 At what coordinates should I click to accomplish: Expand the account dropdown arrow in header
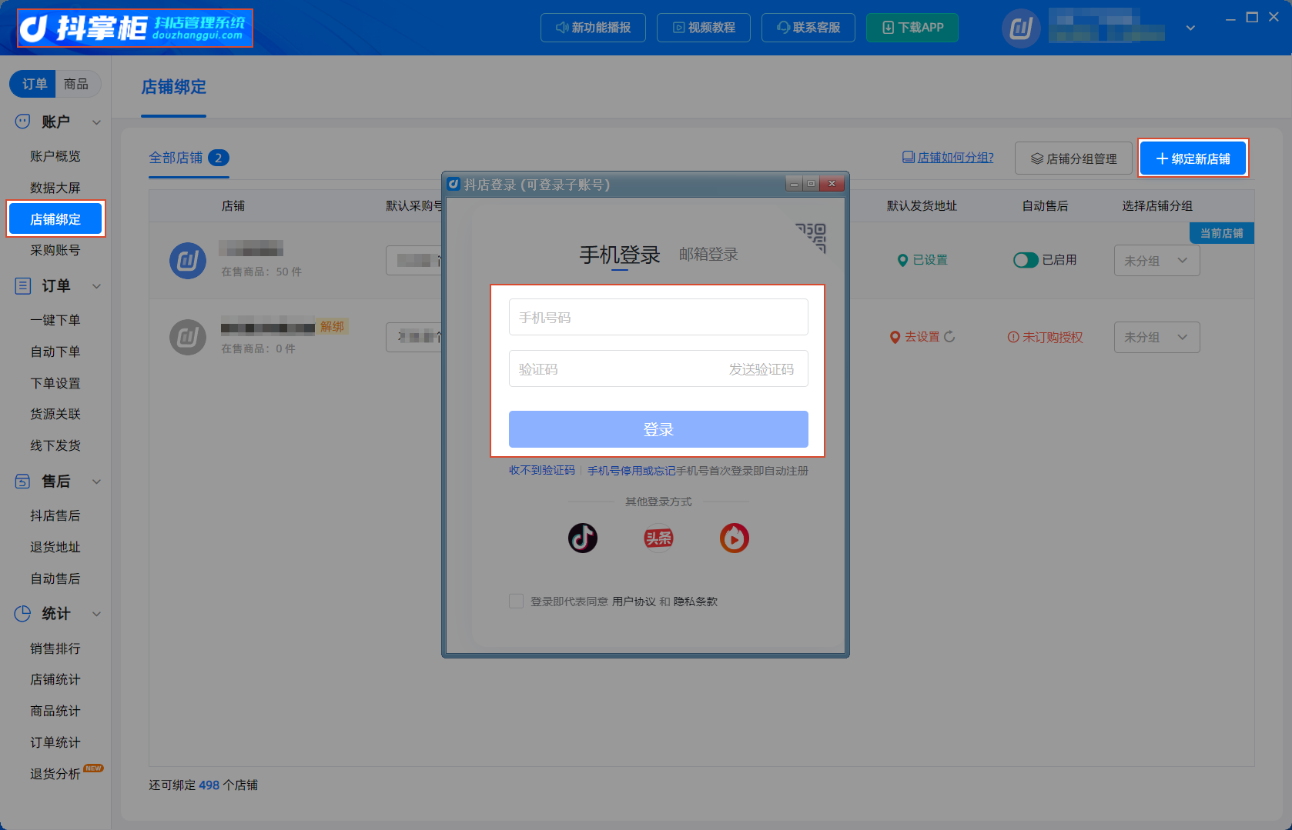1190,28
